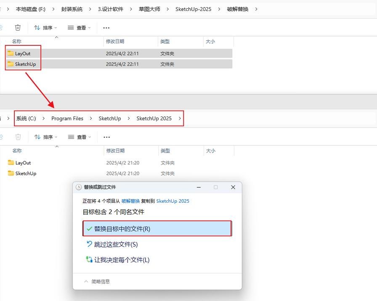Open the sort dropdown in upper window
377x301 pixels.
pyautogui.click(x=45, y=28)
